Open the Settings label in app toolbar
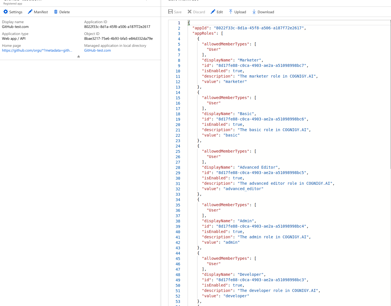 click(16, 12)
